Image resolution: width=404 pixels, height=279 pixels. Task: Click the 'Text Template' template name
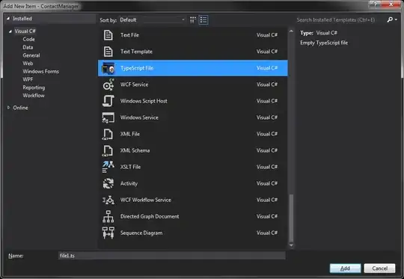136,52
